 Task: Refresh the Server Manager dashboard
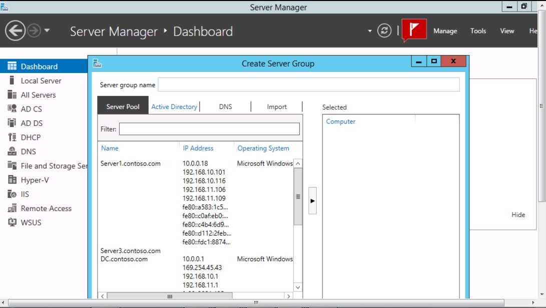pyautogui.click(x=384, y=31)
